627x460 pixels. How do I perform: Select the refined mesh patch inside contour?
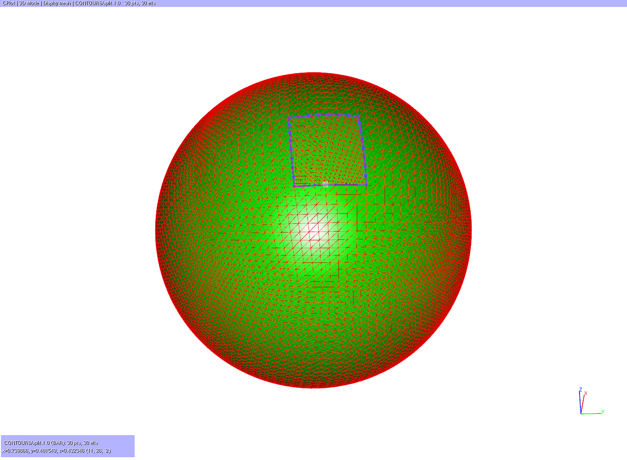(x=328, y=151)
